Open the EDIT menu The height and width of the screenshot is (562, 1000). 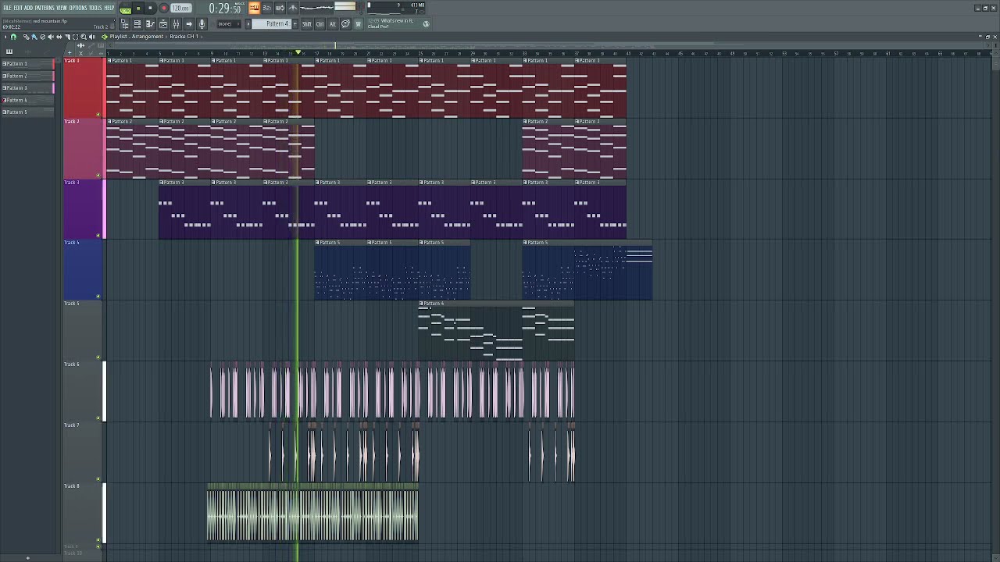[18, 8]
